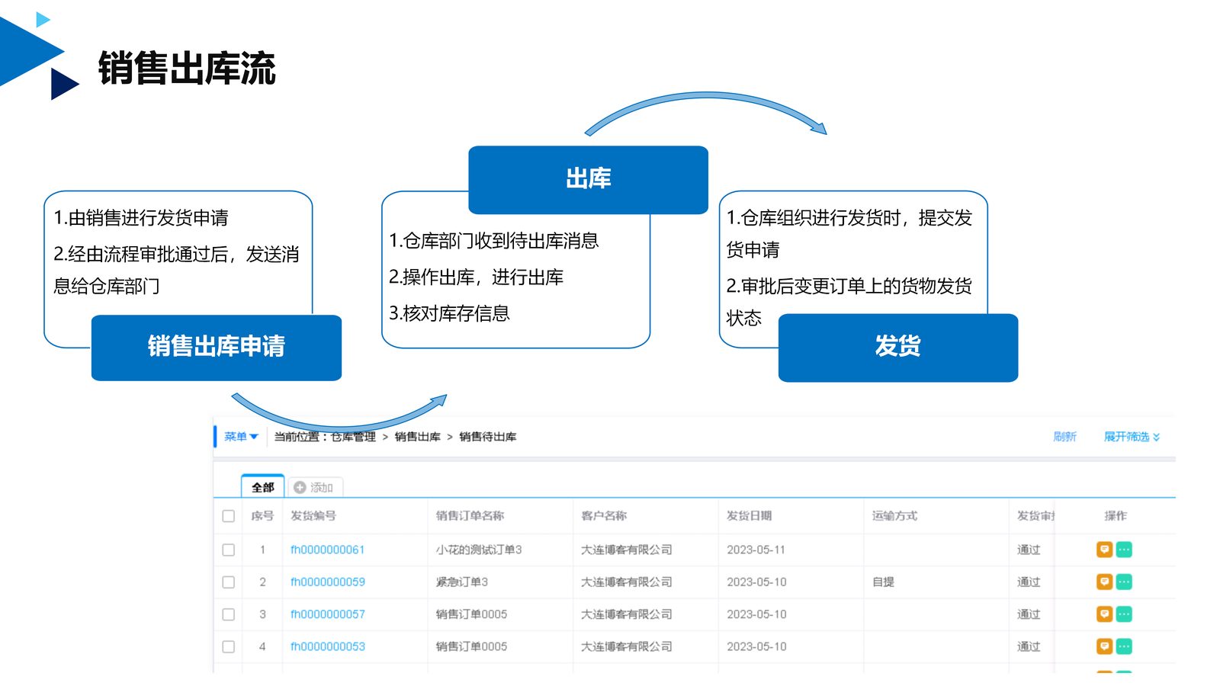Click 销售出库 in the breadcrumb
This screenshot has width=1220, height=686.
(418, 437)
